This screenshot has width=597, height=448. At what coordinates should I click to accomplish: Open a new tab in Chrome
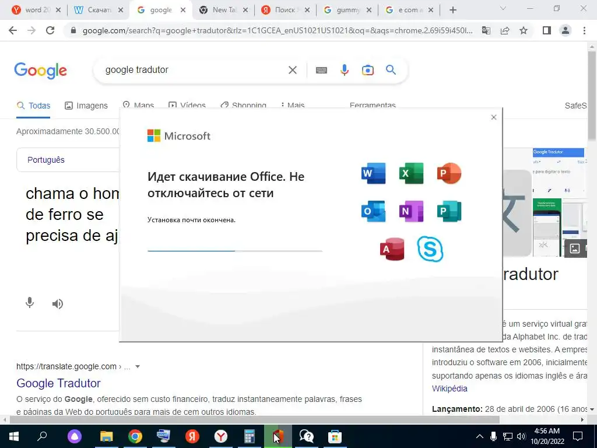point(452,10)
